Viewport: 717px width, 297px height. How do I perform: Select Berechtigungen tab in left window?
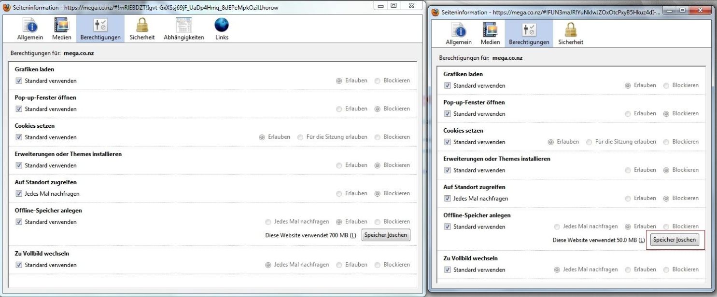pos(100,28)
